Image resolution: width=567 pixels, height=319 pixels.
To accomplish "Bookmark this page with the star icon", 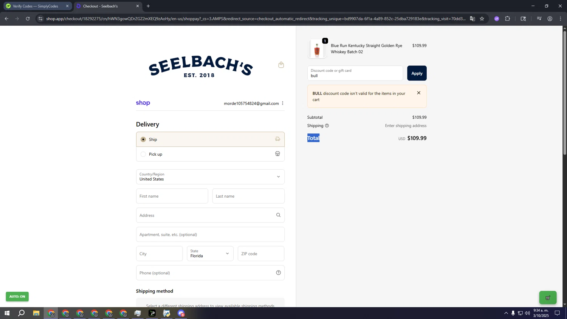I will 482,19.
